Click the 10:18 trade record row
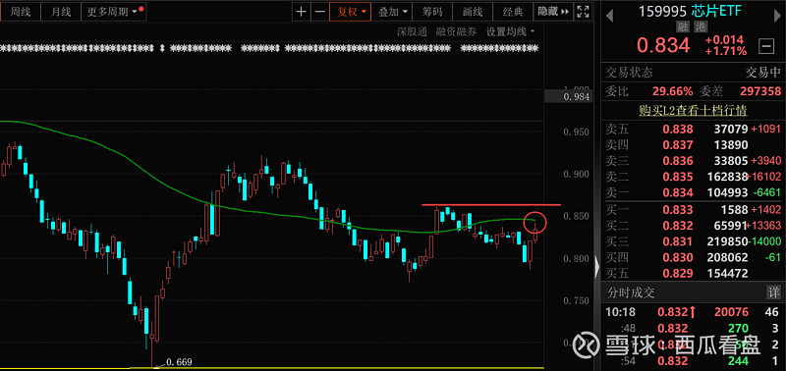Viewport: 786px width, 371px height. [694, 312]
